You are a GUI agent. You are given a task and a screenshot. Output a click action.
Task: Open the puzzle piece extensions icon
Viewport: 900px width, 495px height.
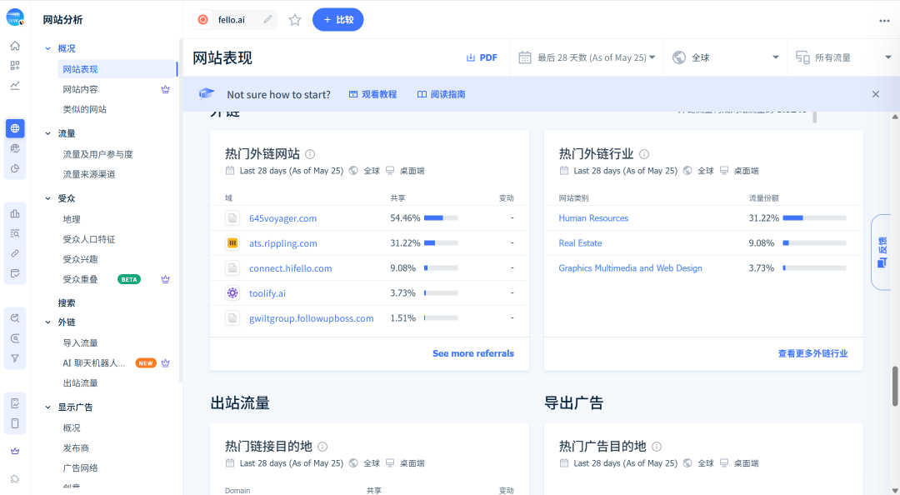[15, 479]
